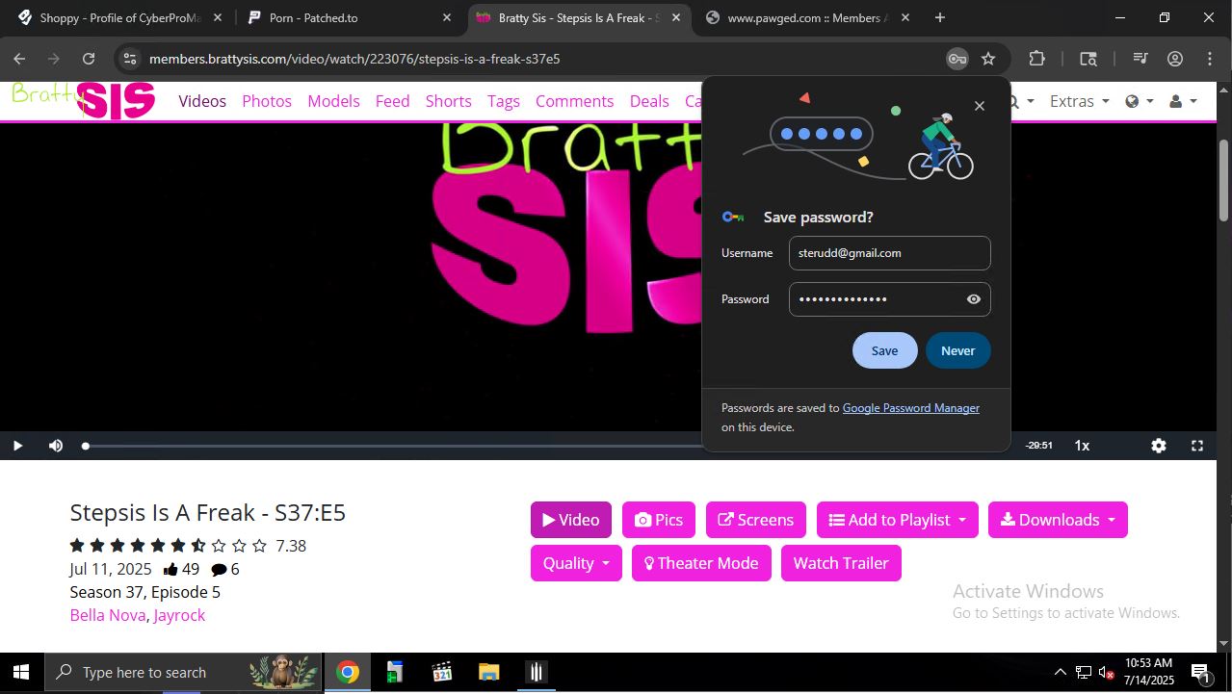The width and height of the screenshot is (1232, 694).
Task: Open the Comments section in navigation
Action: click(574, 101)
